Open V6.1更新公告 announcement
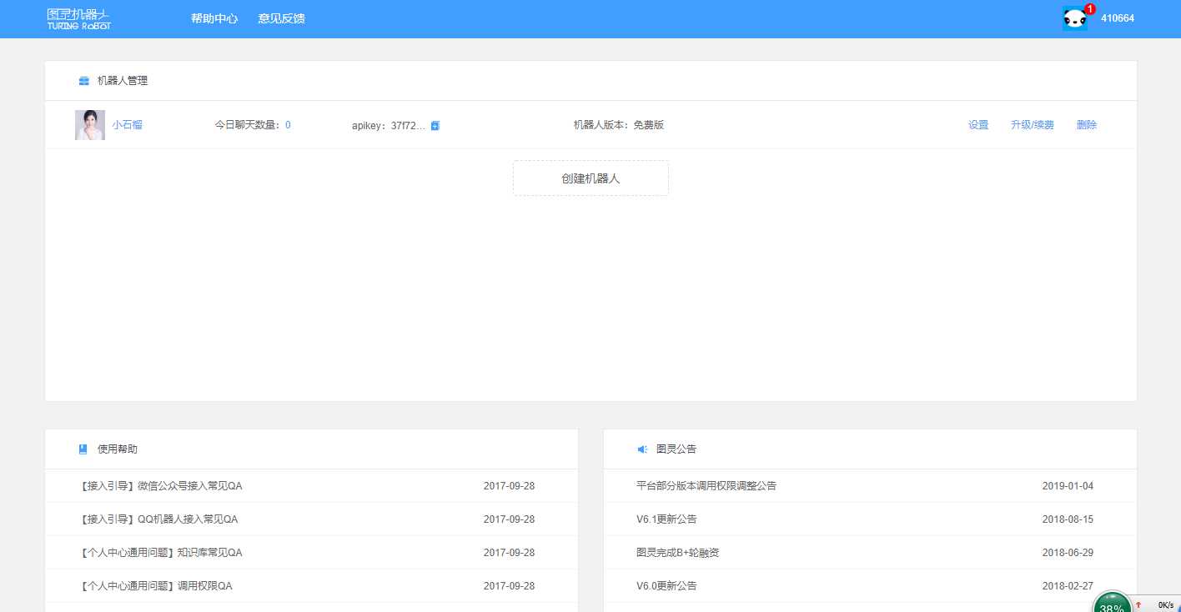The width and height of the screenshot is (1181, 612). [666, 519]
